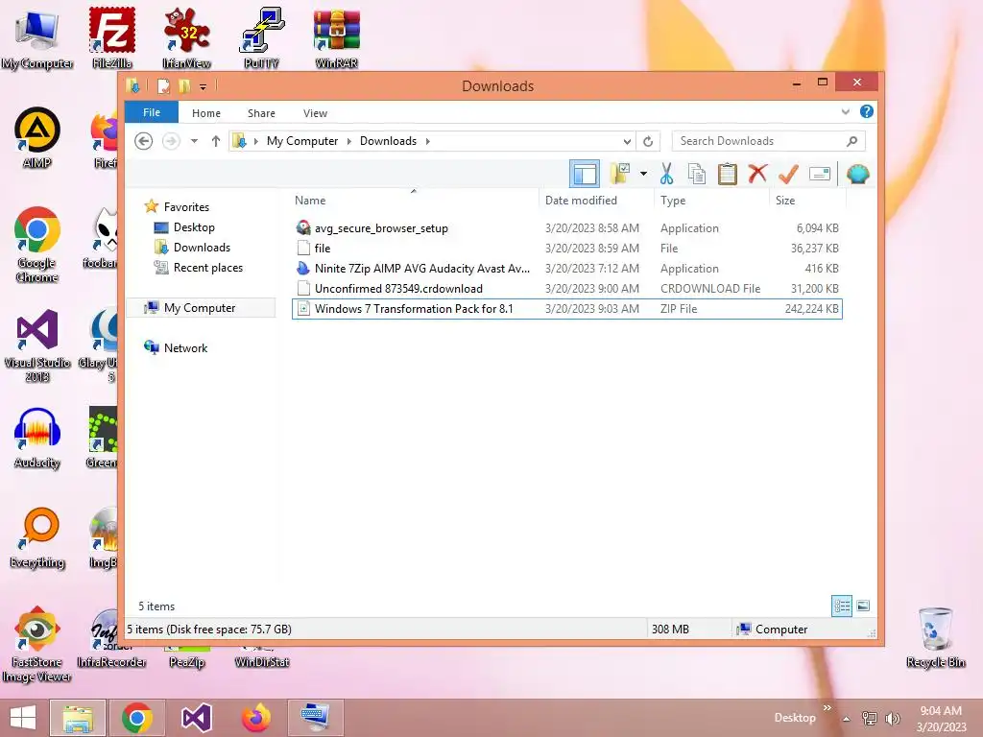Screen dimensions: 983x737
Task: Open the PuTTY desktop shortcut
Action: (x=261, y=38)
